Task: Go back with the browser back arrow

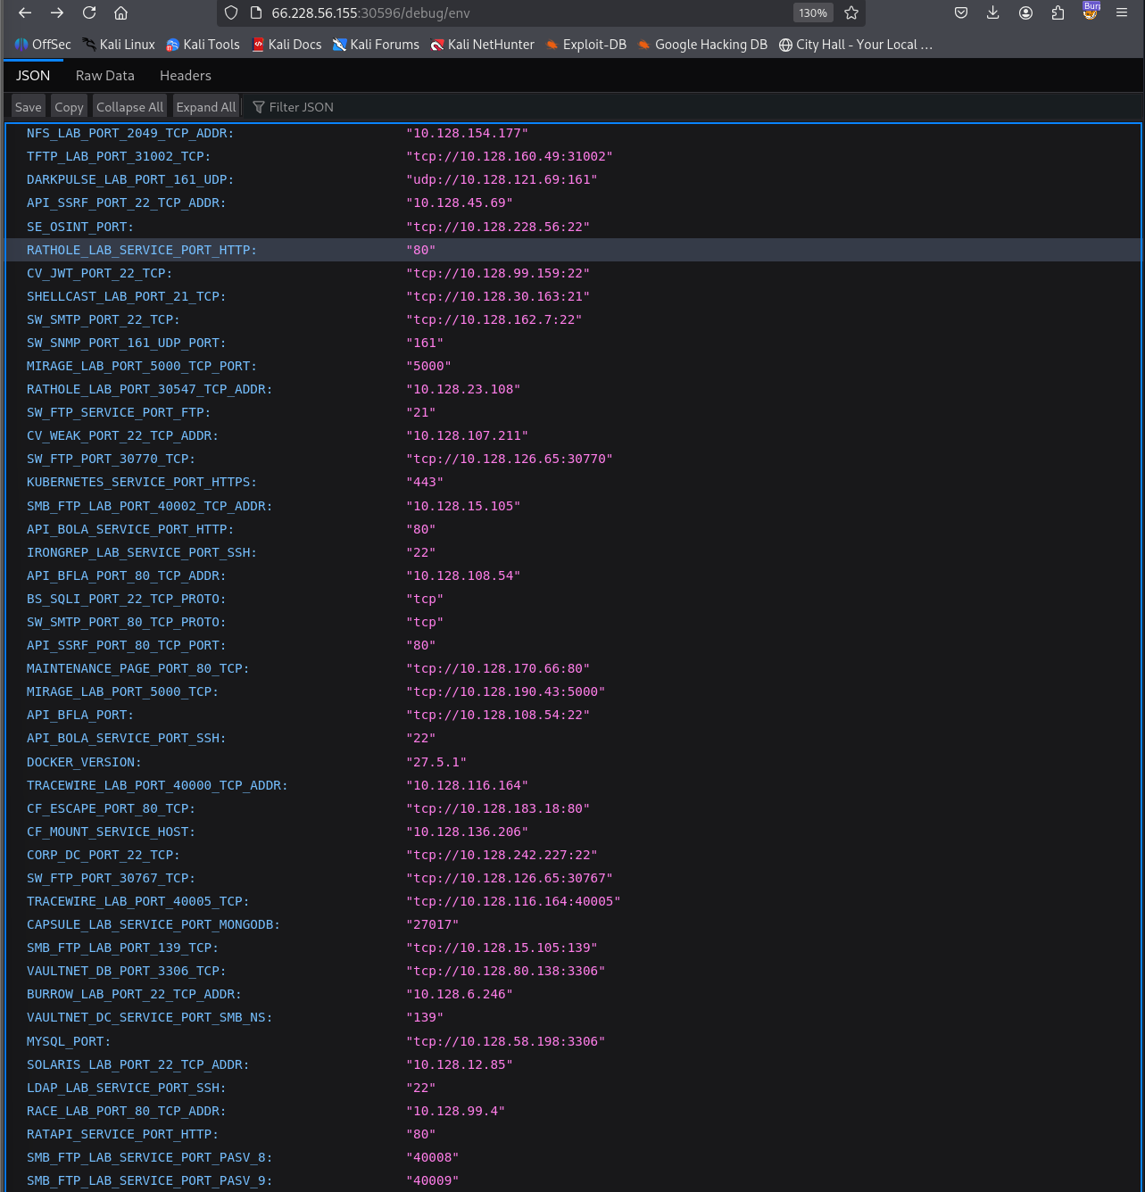Action: point(25,12)
